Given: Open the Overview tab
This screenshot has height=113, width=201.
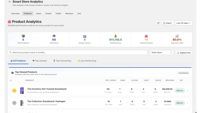Looking at the screenshot, I should click(15, 14).
